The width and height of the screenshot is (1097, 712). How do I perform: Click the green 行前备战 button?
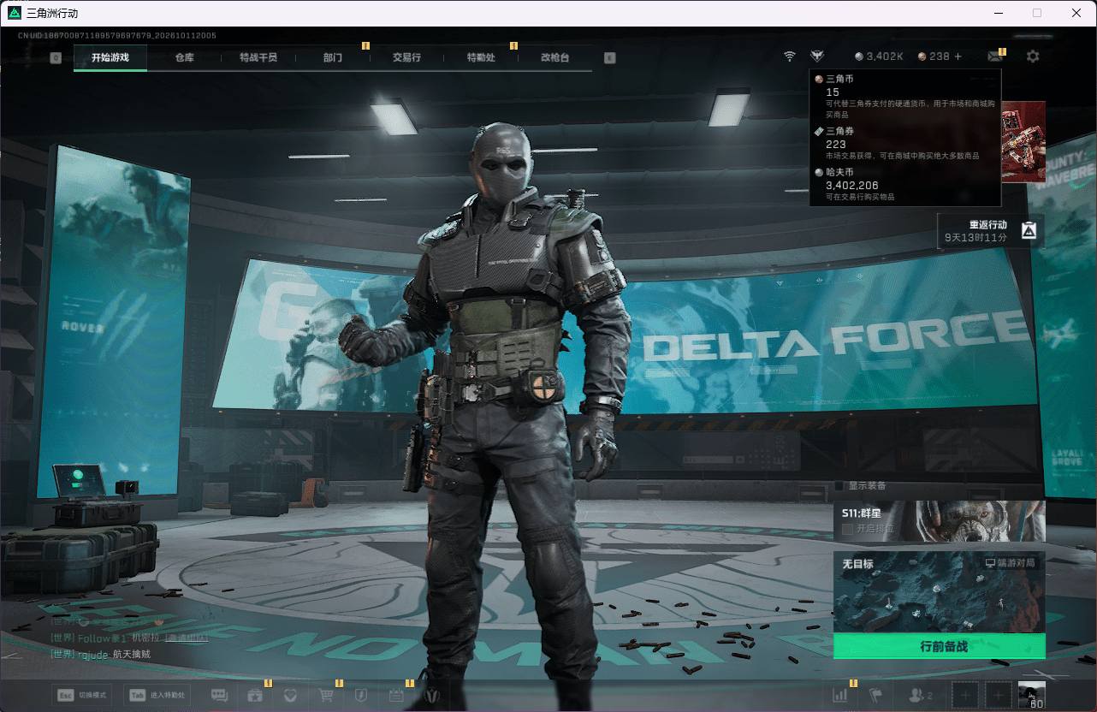click(x=940, y=646)
